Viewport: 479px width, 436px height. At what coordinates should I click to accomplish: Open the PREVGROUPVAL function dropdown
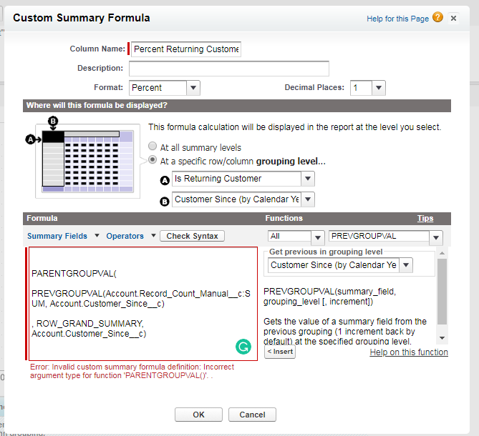click(x=385, y=237)
